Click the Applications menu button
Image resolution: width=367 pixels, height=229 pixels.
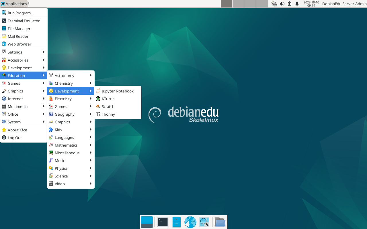(x=14, y=4)
